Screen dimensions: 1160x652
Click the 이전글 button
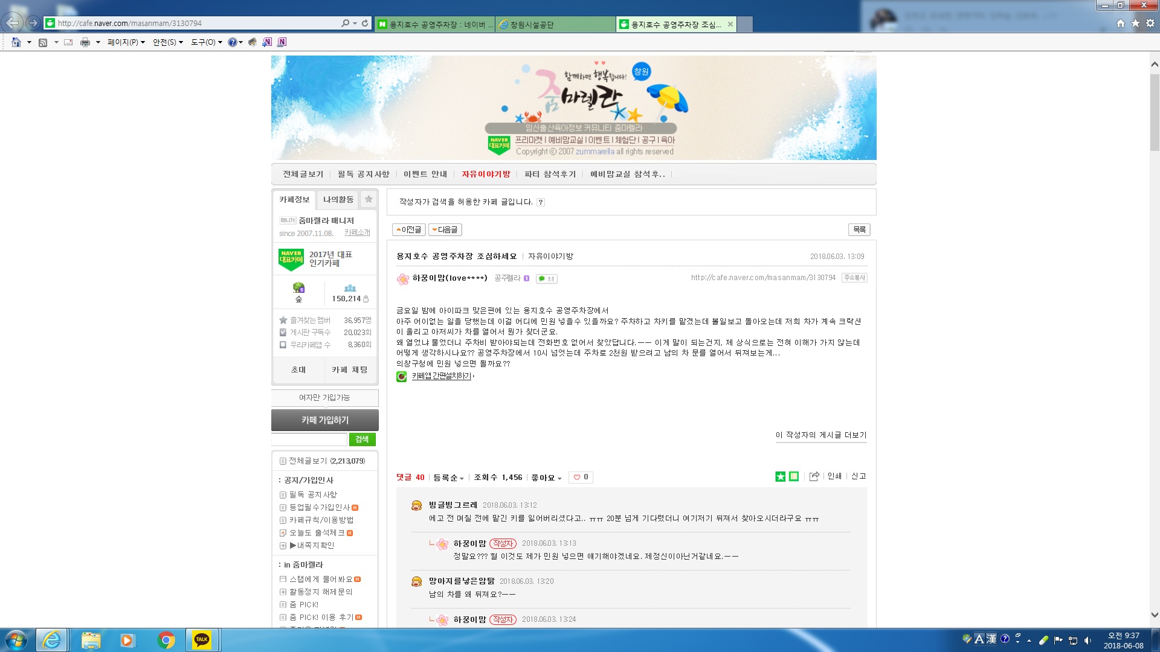[409, 229]
